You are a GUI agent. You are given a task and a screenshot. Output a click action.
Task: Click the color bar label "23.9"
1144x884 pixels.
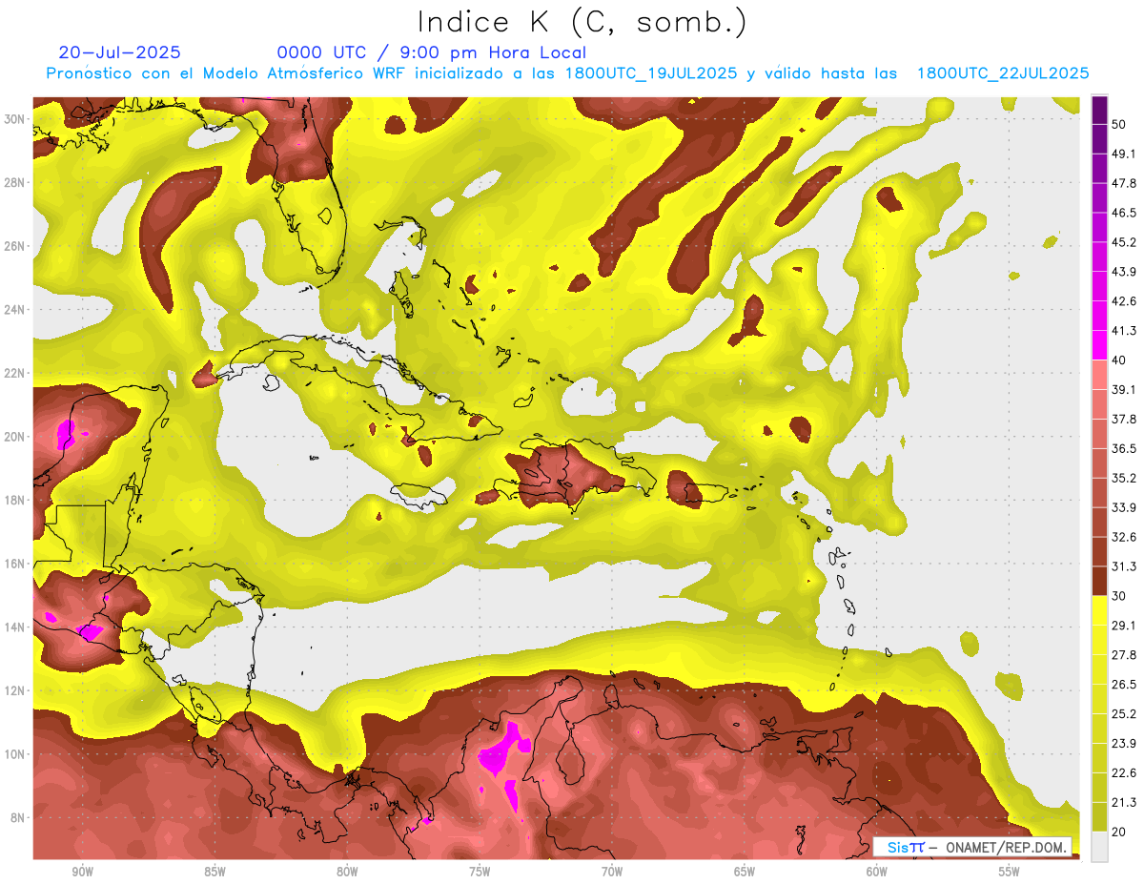1125,744
